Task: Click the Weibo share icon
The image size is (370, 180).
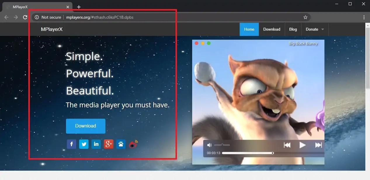Action: coord(133,144)
